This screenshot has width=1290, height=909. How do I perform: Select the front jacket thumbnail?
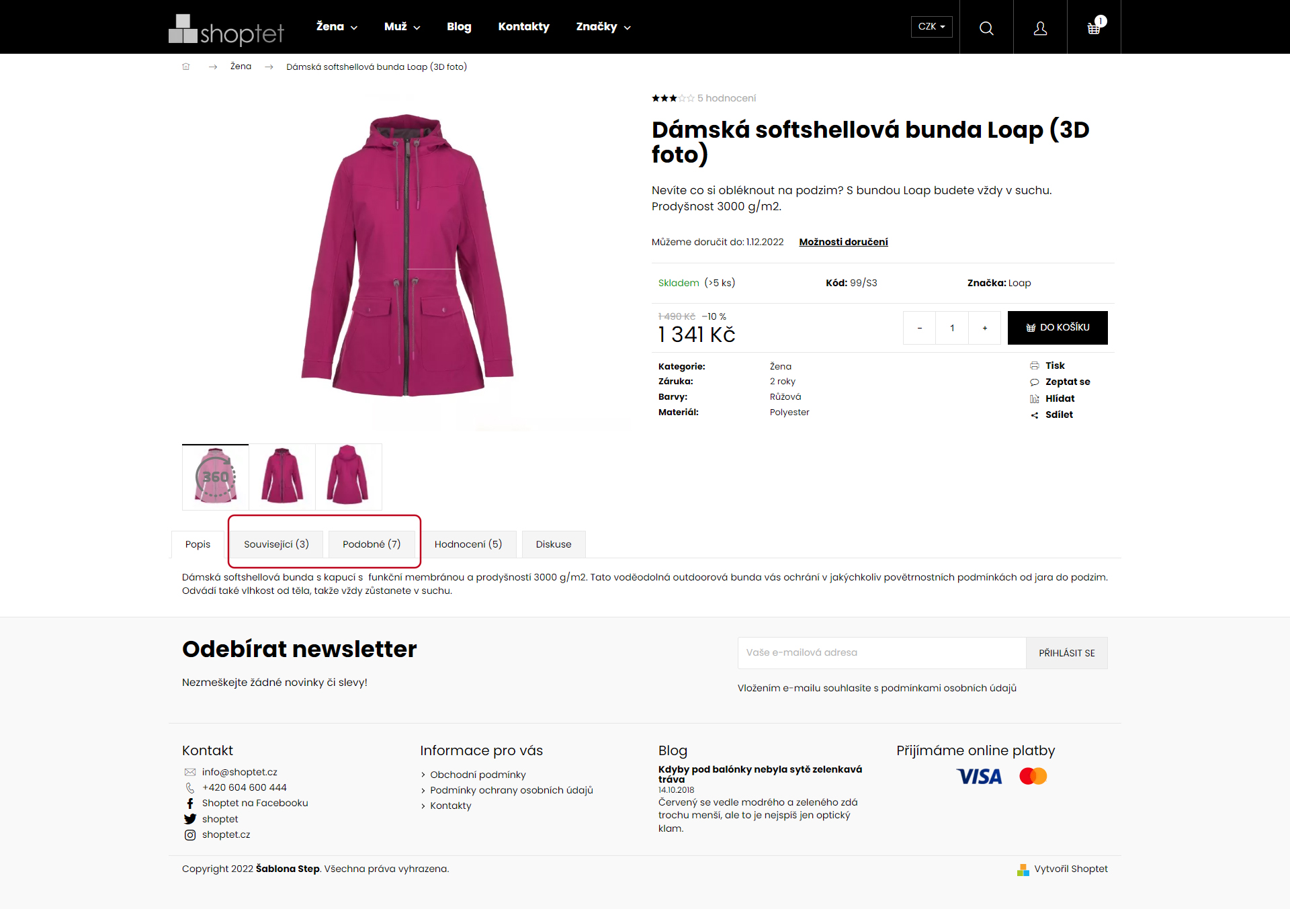click(282, 477)
